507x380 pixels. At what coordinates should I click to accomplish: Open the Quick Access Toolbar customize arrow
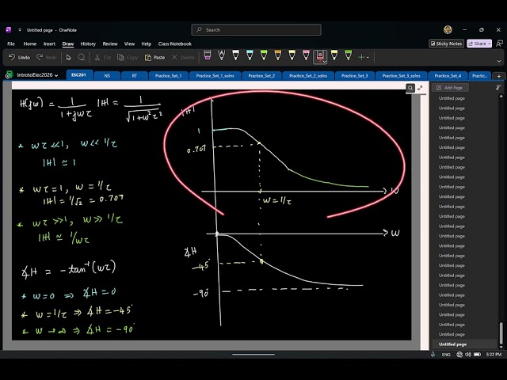20,30
